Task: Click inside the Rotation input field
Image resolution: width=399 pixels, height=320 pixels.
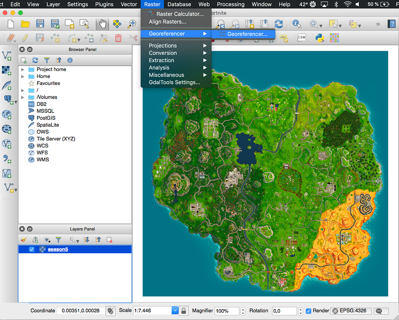Action: pyautogui.click(x=284, y=311)
